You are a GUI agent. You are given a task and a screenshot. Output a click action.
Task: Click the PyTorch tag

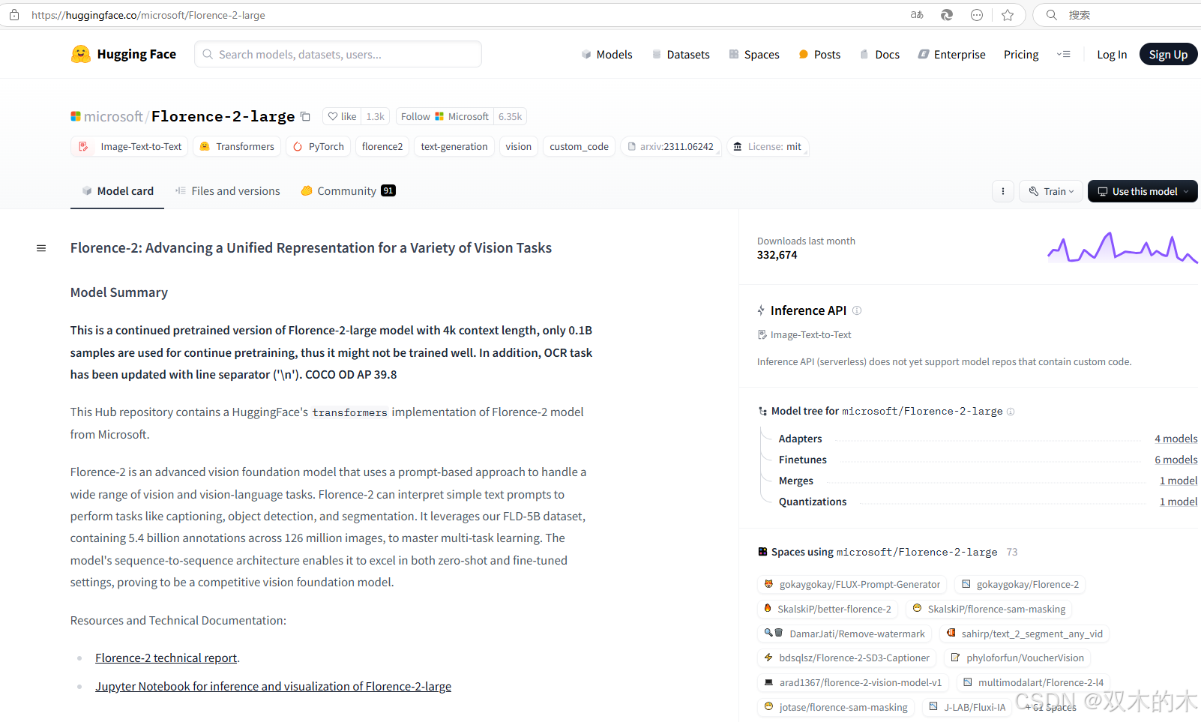click(319, 146)
